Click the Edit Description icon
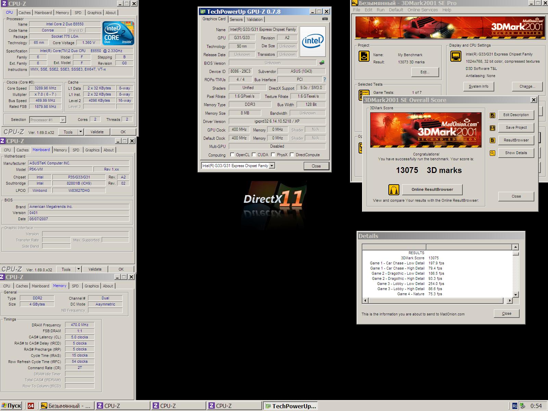The image size is (548, 411). click(493, 115)
